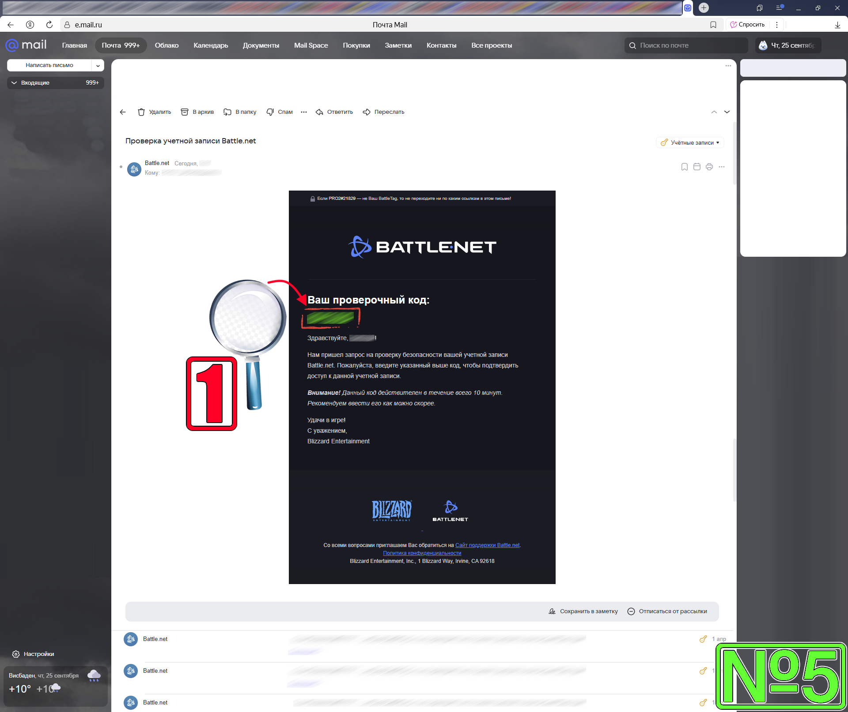848x712 pixels.
Task: Bookmark this email with the flag icon
Action: coord(684,167)
